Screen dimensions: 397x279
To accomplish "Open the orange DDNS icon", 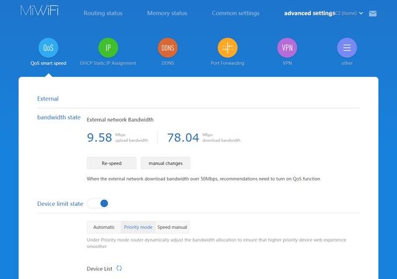I will click(167, 48).
